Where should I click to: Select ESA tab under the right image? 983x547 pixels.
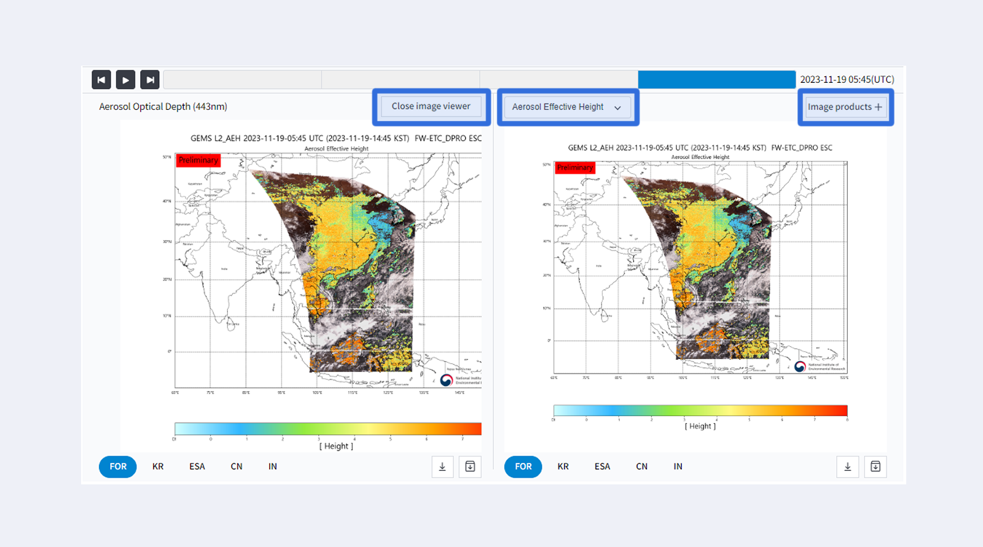pos(603,467)
